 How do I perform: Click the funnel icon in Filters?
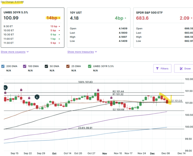coord(157,68)
